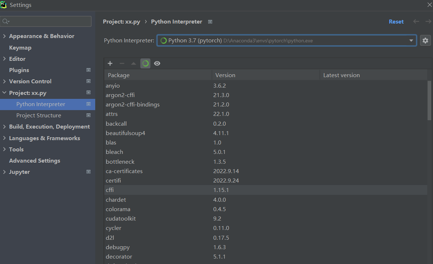The height and width of the screenshot is (264, 433).
Task: Click the install package plus icon
Action: coord(110,63)
